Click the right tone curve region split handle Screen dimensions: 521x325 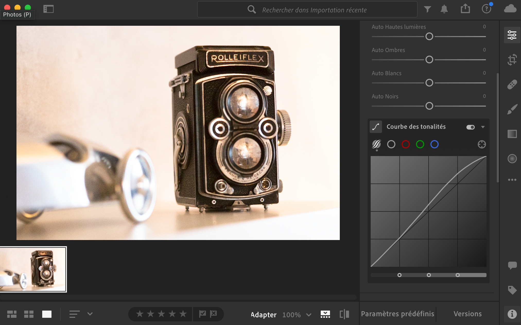point(458,275)
